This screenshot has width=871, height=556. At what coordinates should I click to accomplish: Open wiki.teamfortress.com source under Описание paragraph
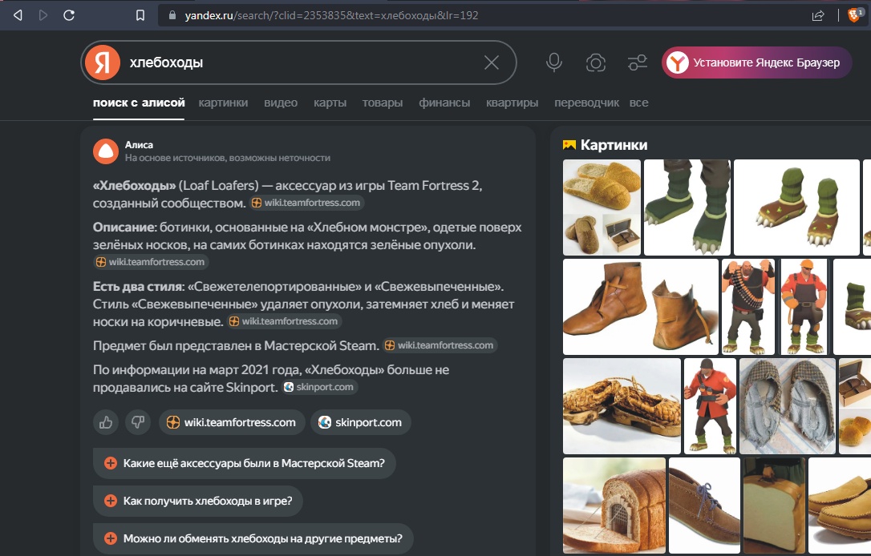click(x=151, y=262)
